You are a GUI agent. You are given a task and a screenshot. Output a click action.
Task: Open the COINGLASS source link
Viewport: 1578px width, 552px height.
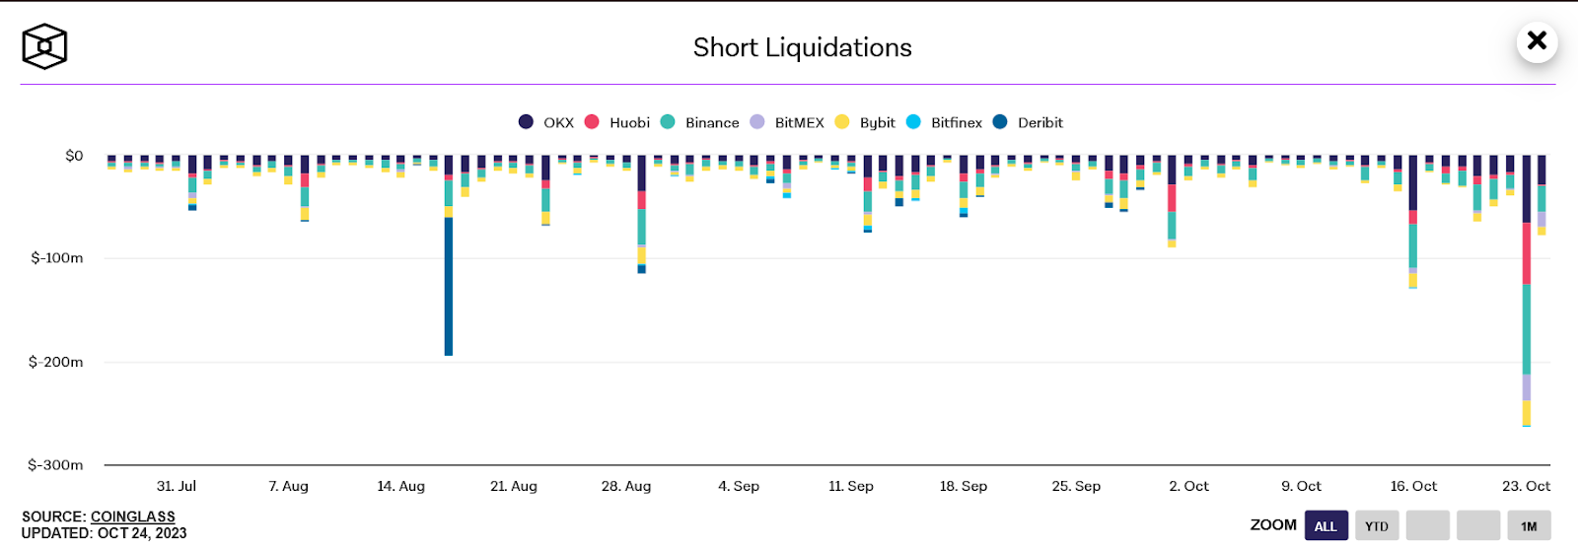pyautogui.click(x=133, y=517)
